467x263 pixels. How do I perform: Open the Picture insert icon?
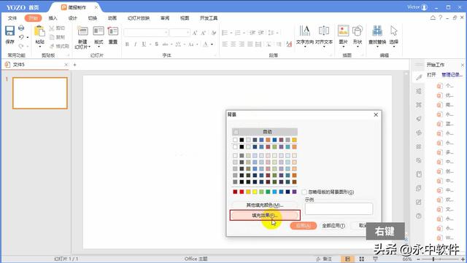pos(343,31)
